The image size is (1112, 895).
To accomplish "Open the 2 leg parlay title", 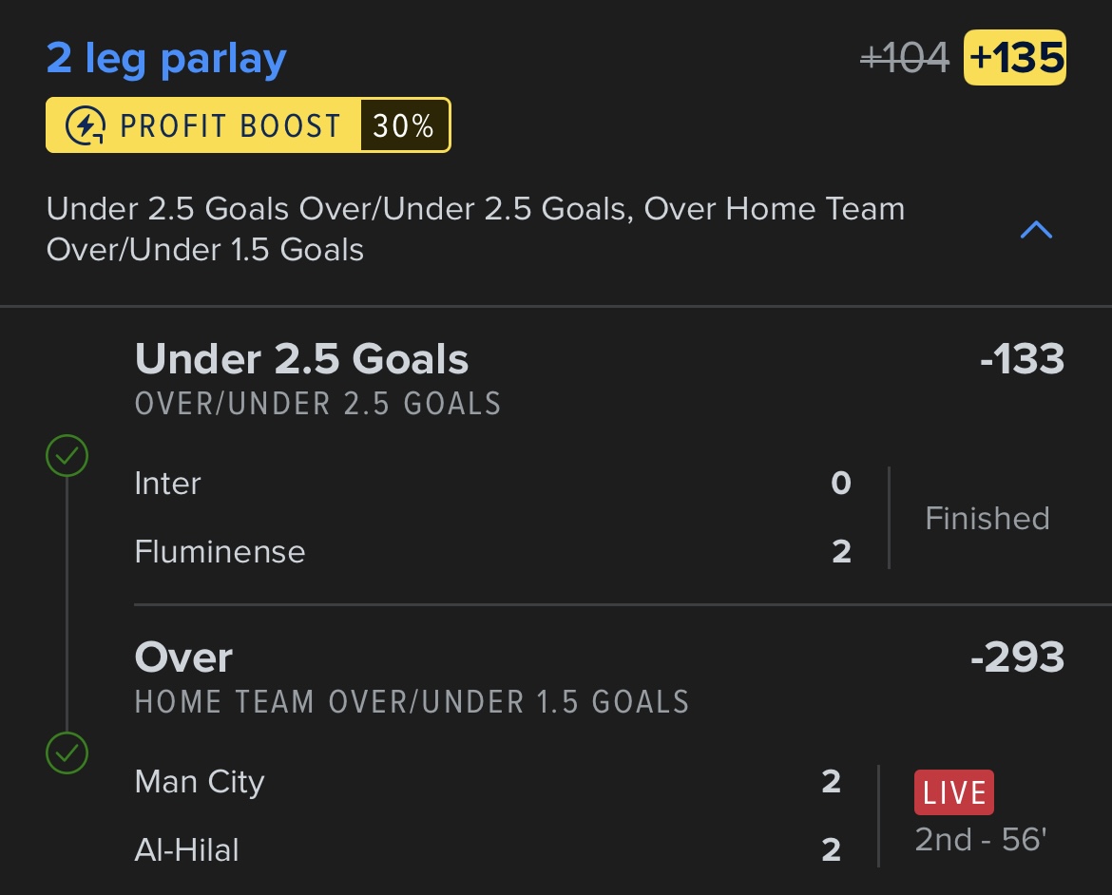I will (x=166, y=59).
